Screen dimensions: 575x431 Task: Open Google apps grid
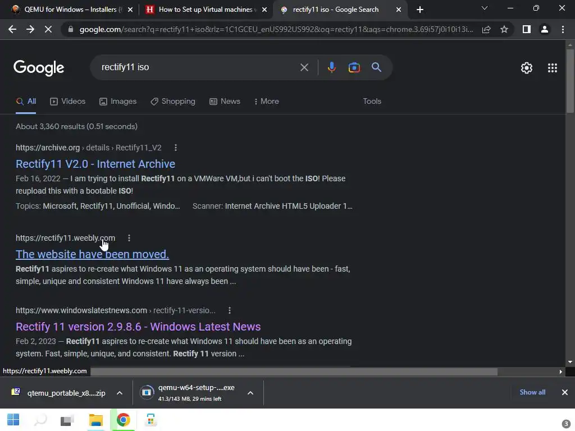click(x=553, y=68)
